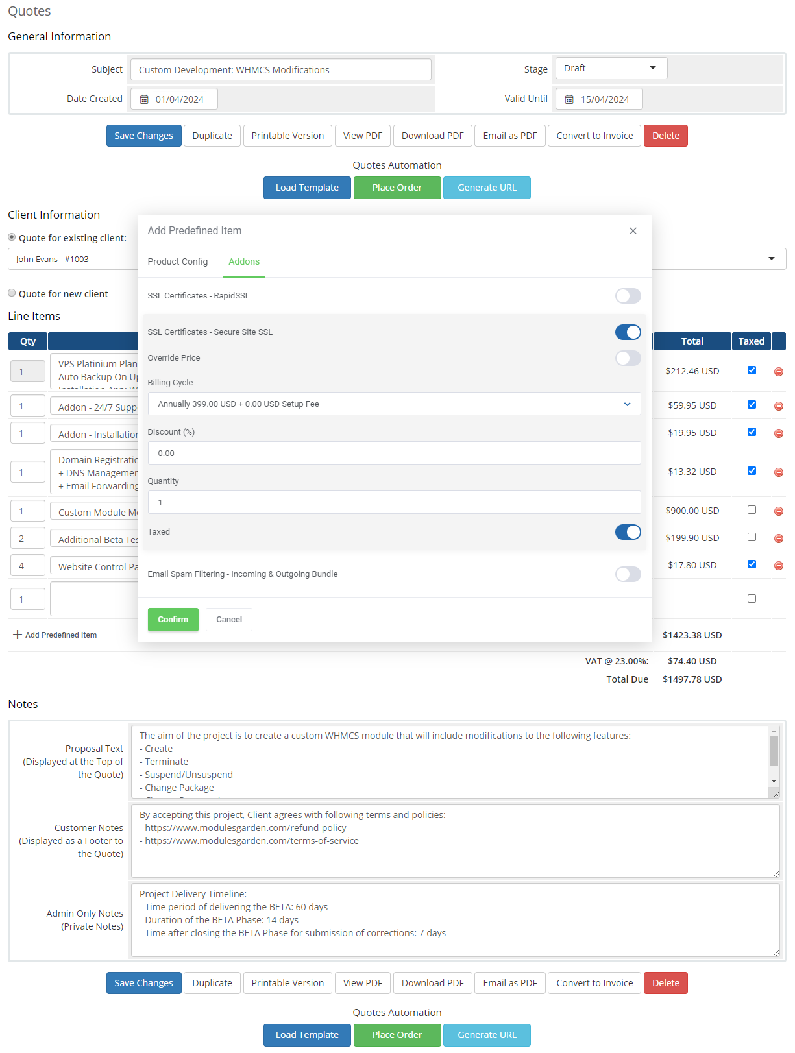This screenshot has width=795, height=1053.
Task: Enable SSL Certificates - RapidSSL addon
Action: tap(628, 296)
